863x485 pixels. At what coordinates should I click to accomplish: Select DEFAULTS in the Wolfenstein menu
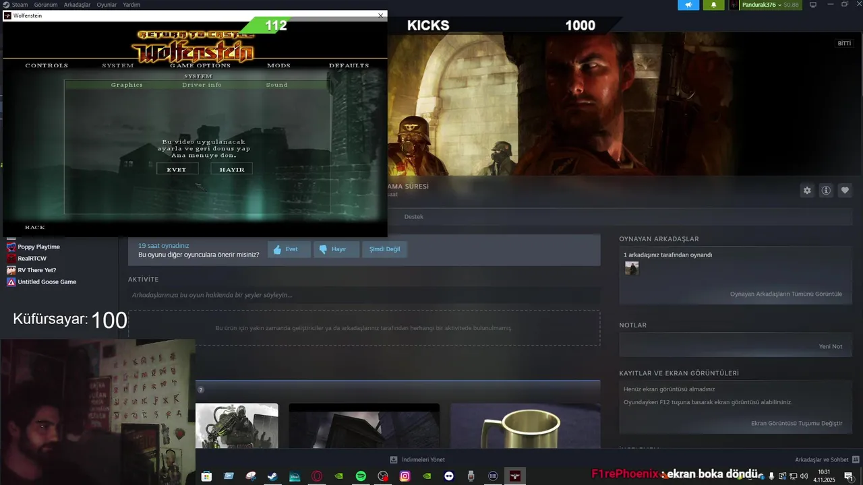click(x=349, y=65)
